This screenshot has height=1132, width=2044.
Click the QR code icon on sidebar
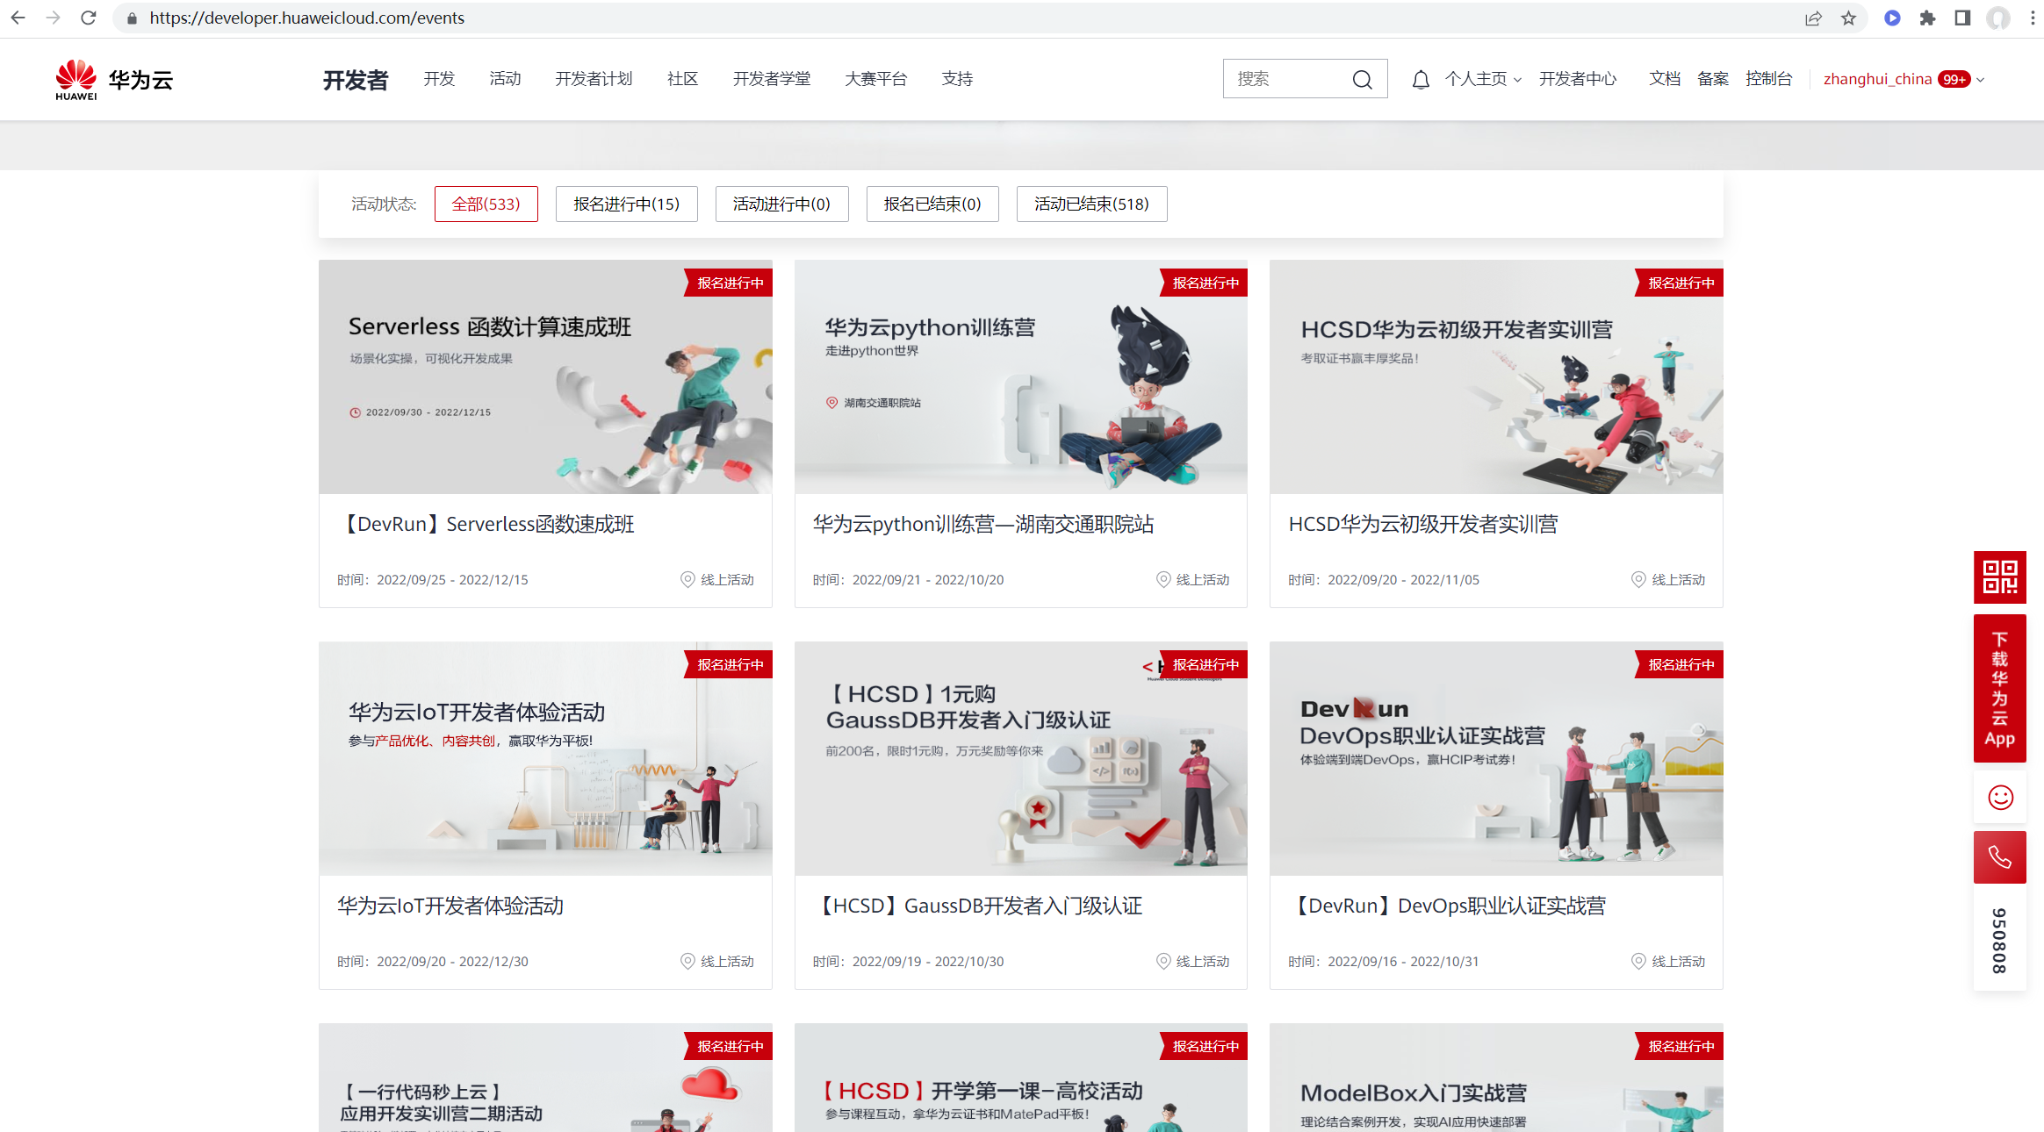[x=1999, y=577]
